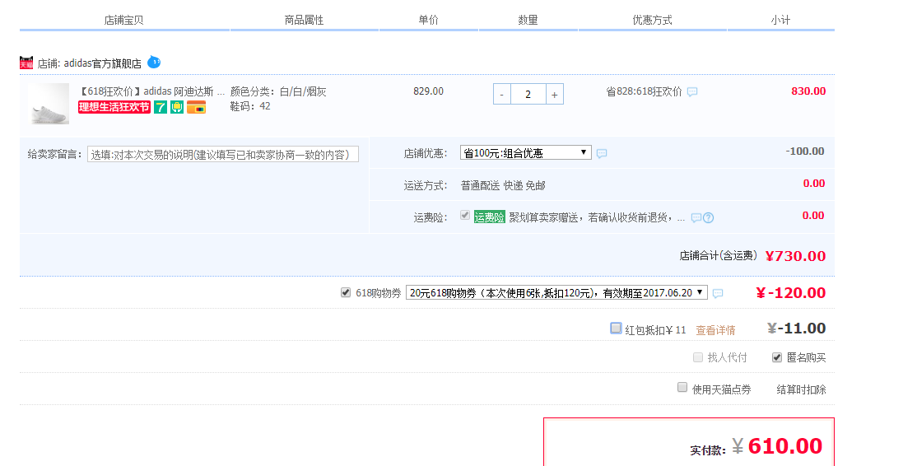Viewport: 903px width, 466px height.
Task: Decrease the quantity with the minus button
Action: [x=502, y=95]
